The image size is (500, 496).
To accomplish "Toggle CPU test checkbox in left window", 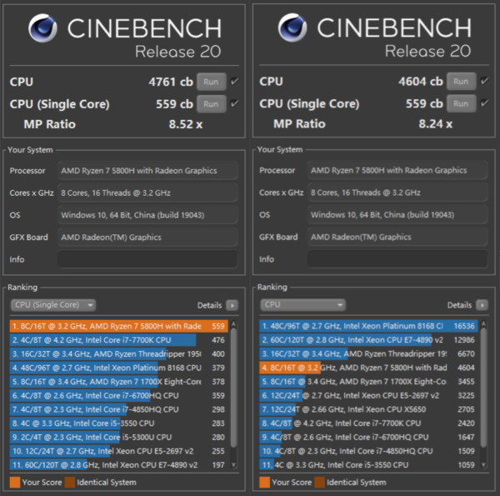I will [234, 82].
